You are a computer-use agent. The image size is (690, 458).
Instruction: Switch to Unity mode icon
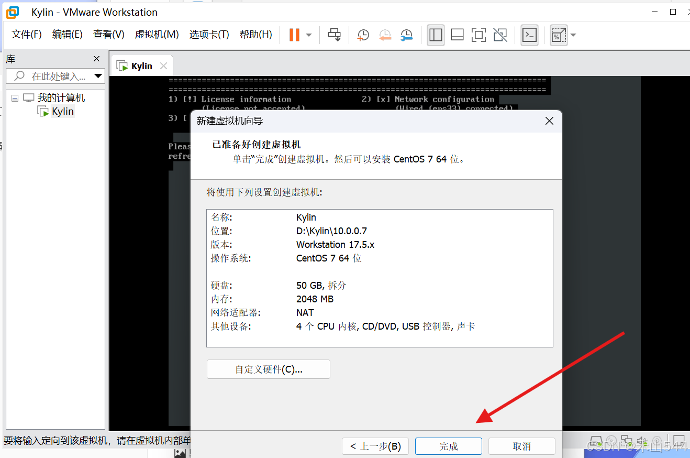pos(500,35)
